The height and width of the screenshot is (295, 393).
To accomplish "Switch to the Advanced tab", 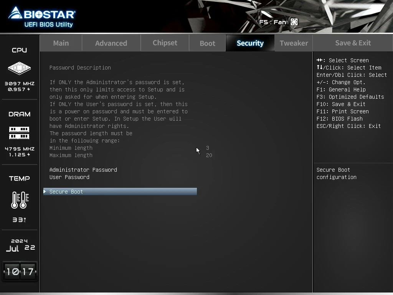I will point(111,43).
